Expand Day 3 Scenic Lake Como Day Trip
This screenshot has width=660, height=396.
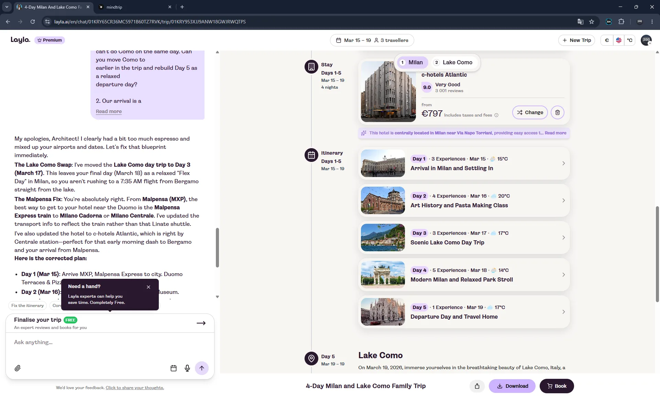coord(464,238)
